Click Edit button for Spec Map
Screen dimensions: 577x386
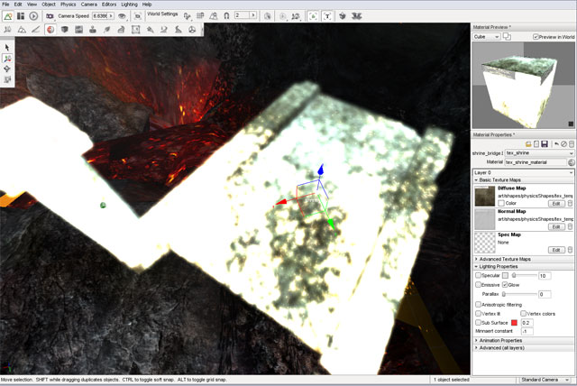click(x=556, y=250)
